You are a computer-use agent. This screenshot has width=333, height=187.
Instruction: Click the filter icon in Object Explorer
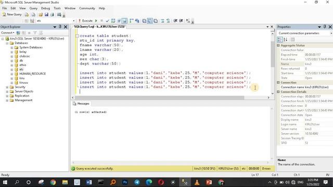[x=35, y=33]
